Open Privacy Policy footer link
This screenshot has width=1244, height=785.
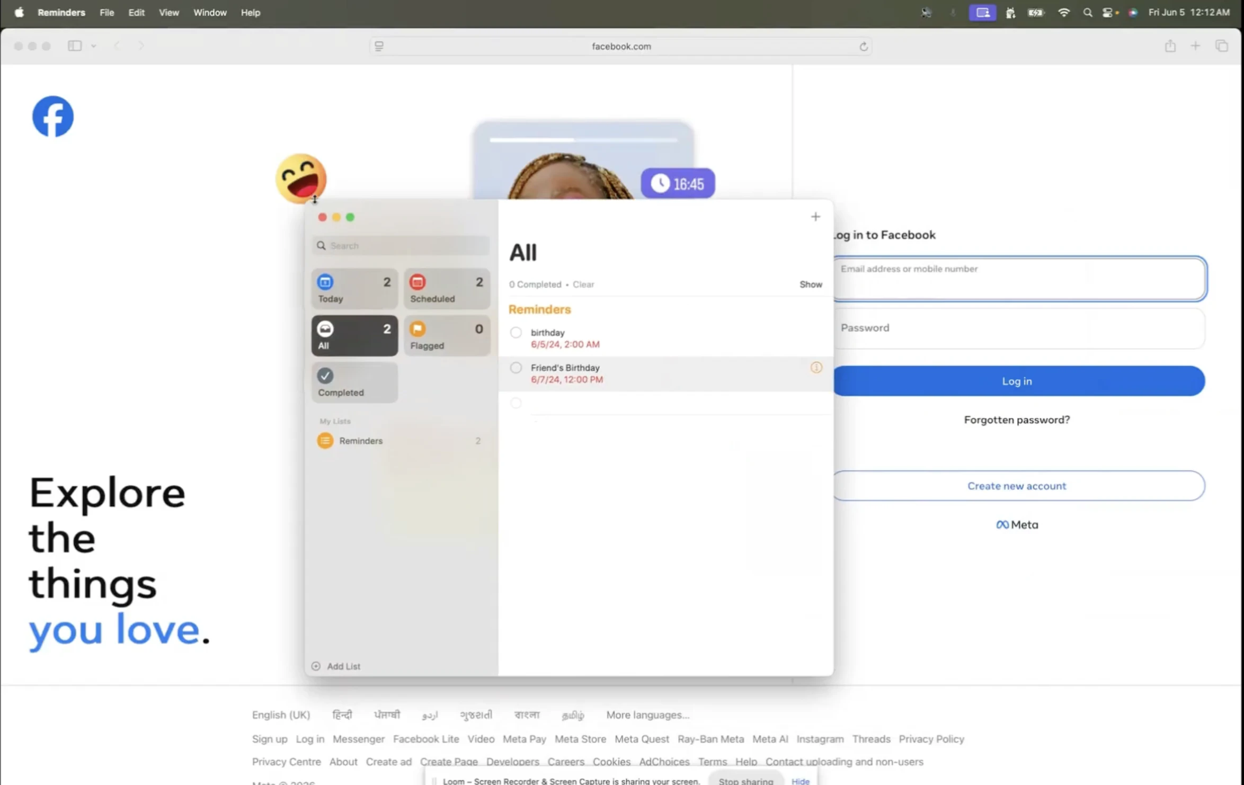(931, 739)
